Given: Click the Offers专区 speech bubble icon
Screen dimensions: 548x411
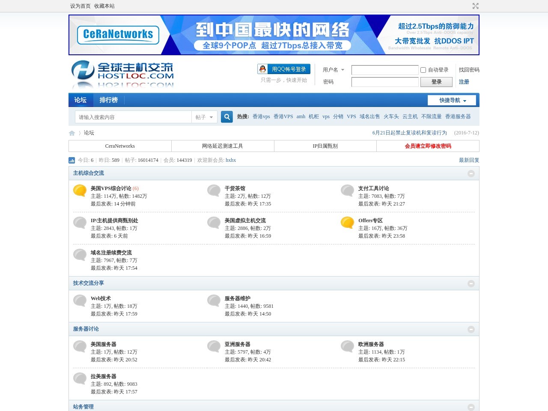Looking at the screenshot, I should coord(347,223).
